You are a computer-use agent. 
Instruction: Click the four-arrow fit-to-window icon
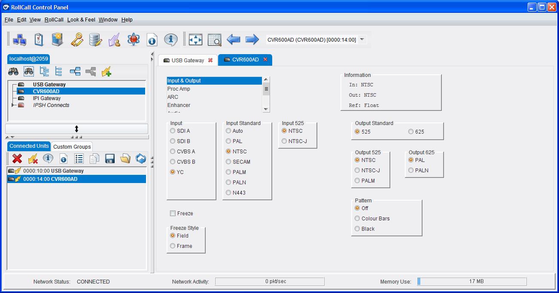pyautogui.click(x=195, y=40)
